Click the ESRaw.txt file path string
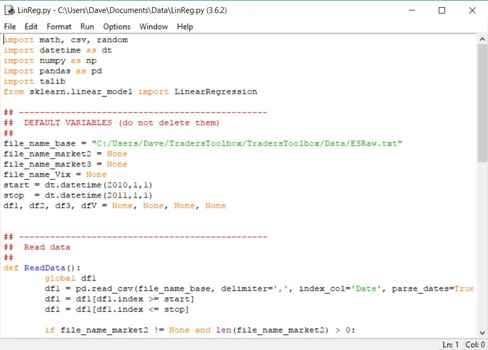This screenshot has width=488, height=350. tap(247, 144)
